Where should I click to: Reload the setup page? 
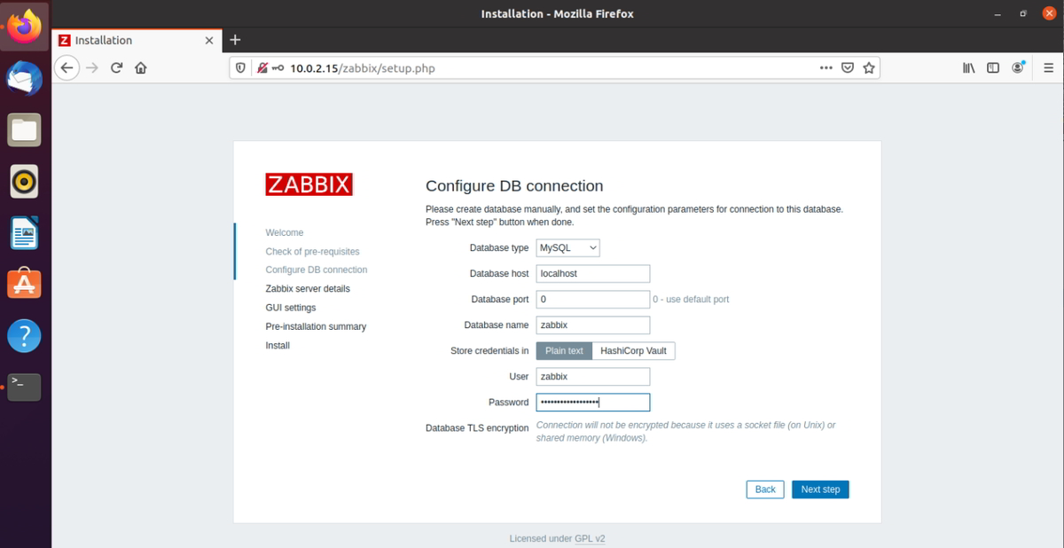tap(115, 67)
